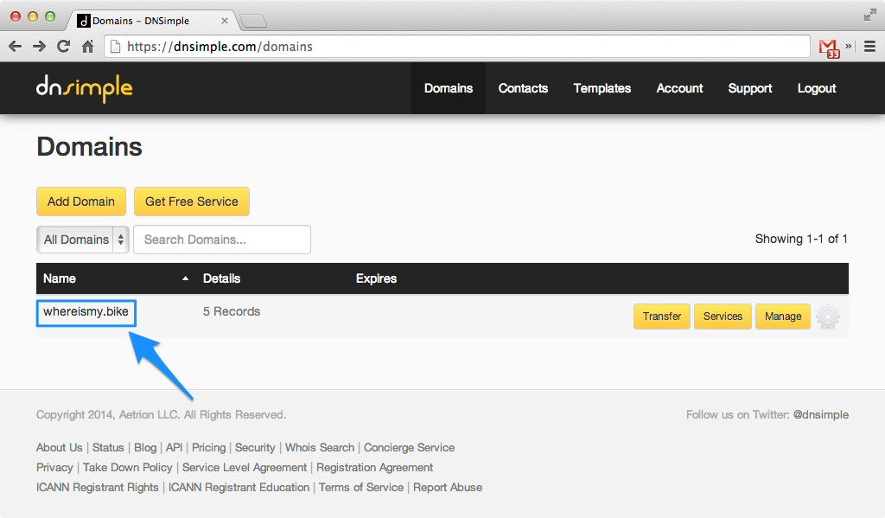The image size is (885, 518).
Task: Click Transfer for whereismy.bike
Action: pos(662,317)
